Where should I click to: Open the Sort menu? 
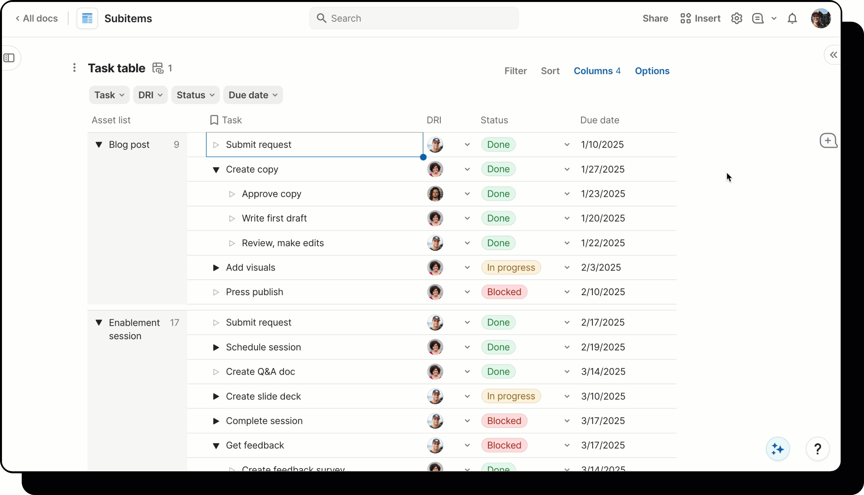550,71
